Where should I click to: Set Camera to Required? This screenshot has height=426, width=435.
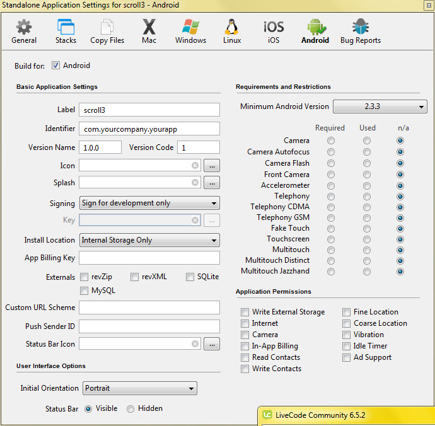click(331, 141)
